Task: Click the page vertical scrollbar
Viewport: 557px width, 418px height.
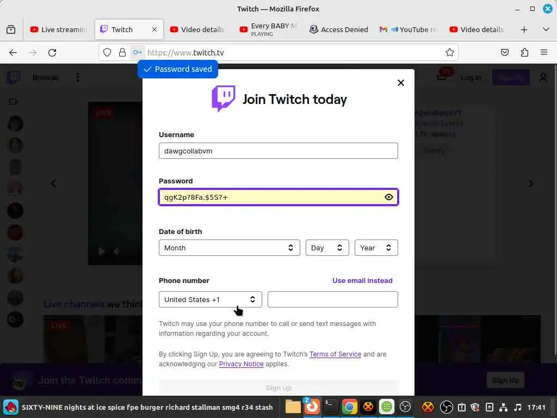Action: click(555, 210)
